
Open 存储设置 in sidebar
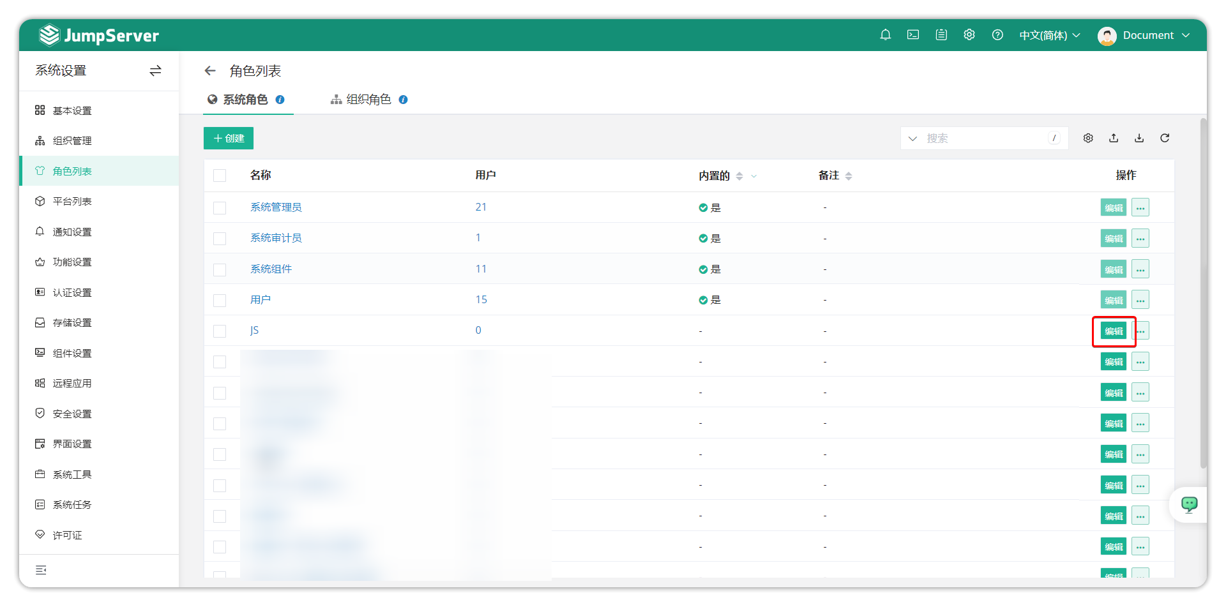tap(99, 322)
